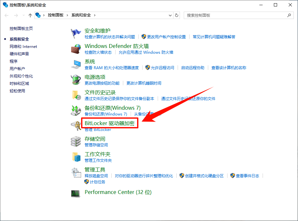The height and width of the screenshot is (221, 298).
Task: Click 常见计算机问题疑难解答 link
Action: point(214,37)
